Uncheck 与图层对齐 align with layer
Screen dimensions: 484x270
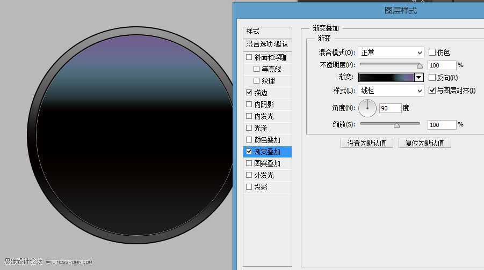(x=432, y=91)
